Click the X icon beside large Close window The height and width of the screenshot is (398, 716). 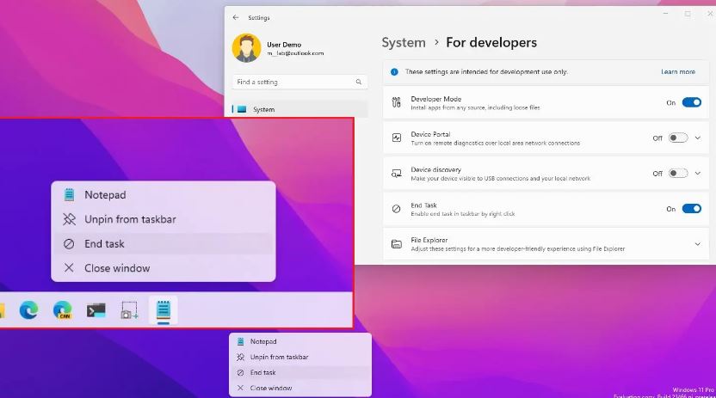point(69,268)
